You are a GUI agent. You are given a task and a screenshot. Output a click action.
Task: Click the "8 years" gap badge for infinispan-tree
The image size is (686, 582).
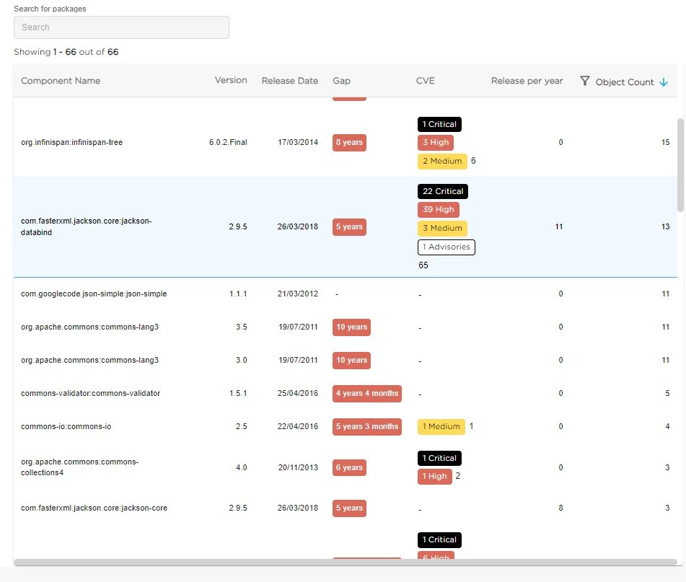(349, 142)
